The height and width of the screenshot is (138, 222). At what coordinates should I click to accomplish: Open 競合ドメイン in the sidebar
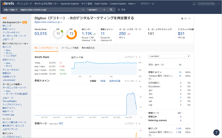[x=9, y=108]
